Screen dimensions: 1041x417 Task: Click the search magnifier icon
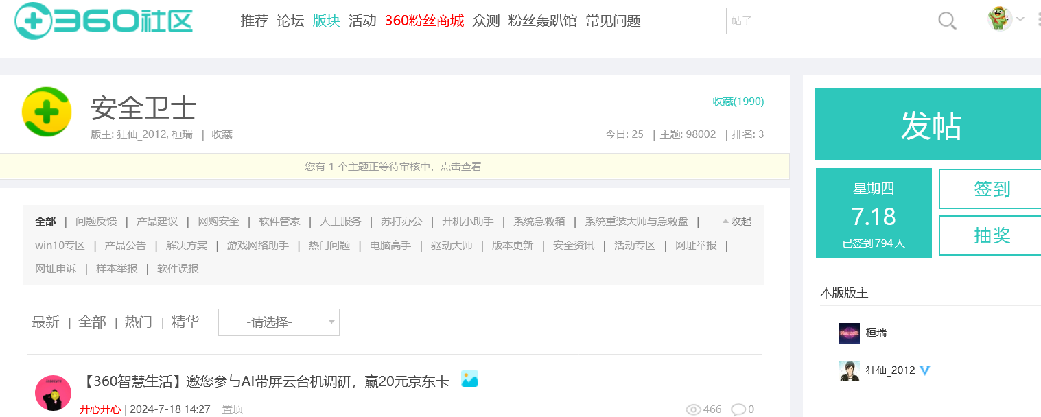(x=948, y=21)
